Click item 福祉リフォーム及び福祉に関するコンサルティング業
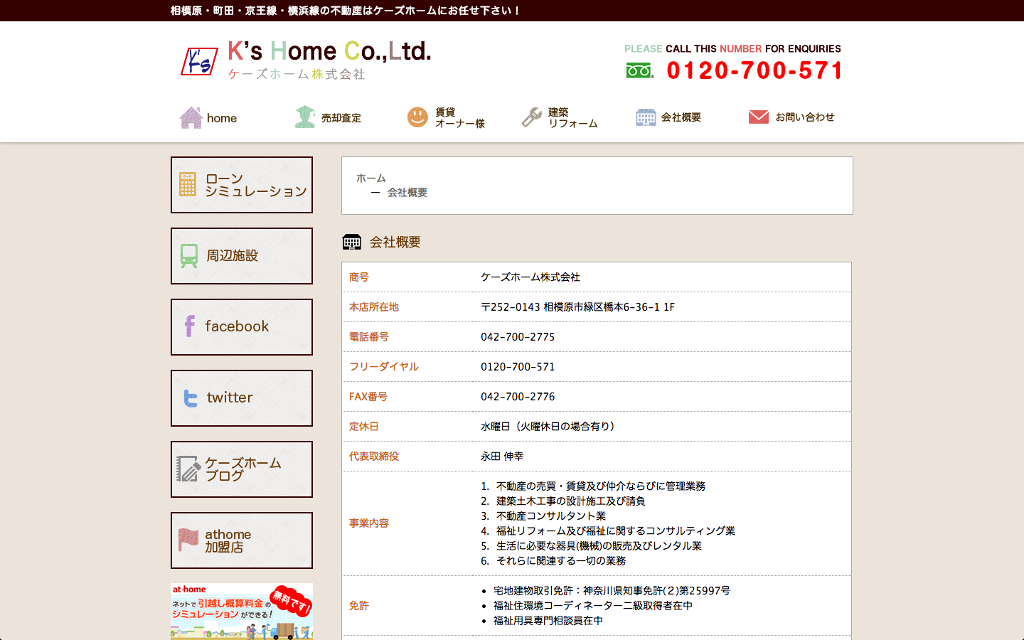 click(616, 531)
